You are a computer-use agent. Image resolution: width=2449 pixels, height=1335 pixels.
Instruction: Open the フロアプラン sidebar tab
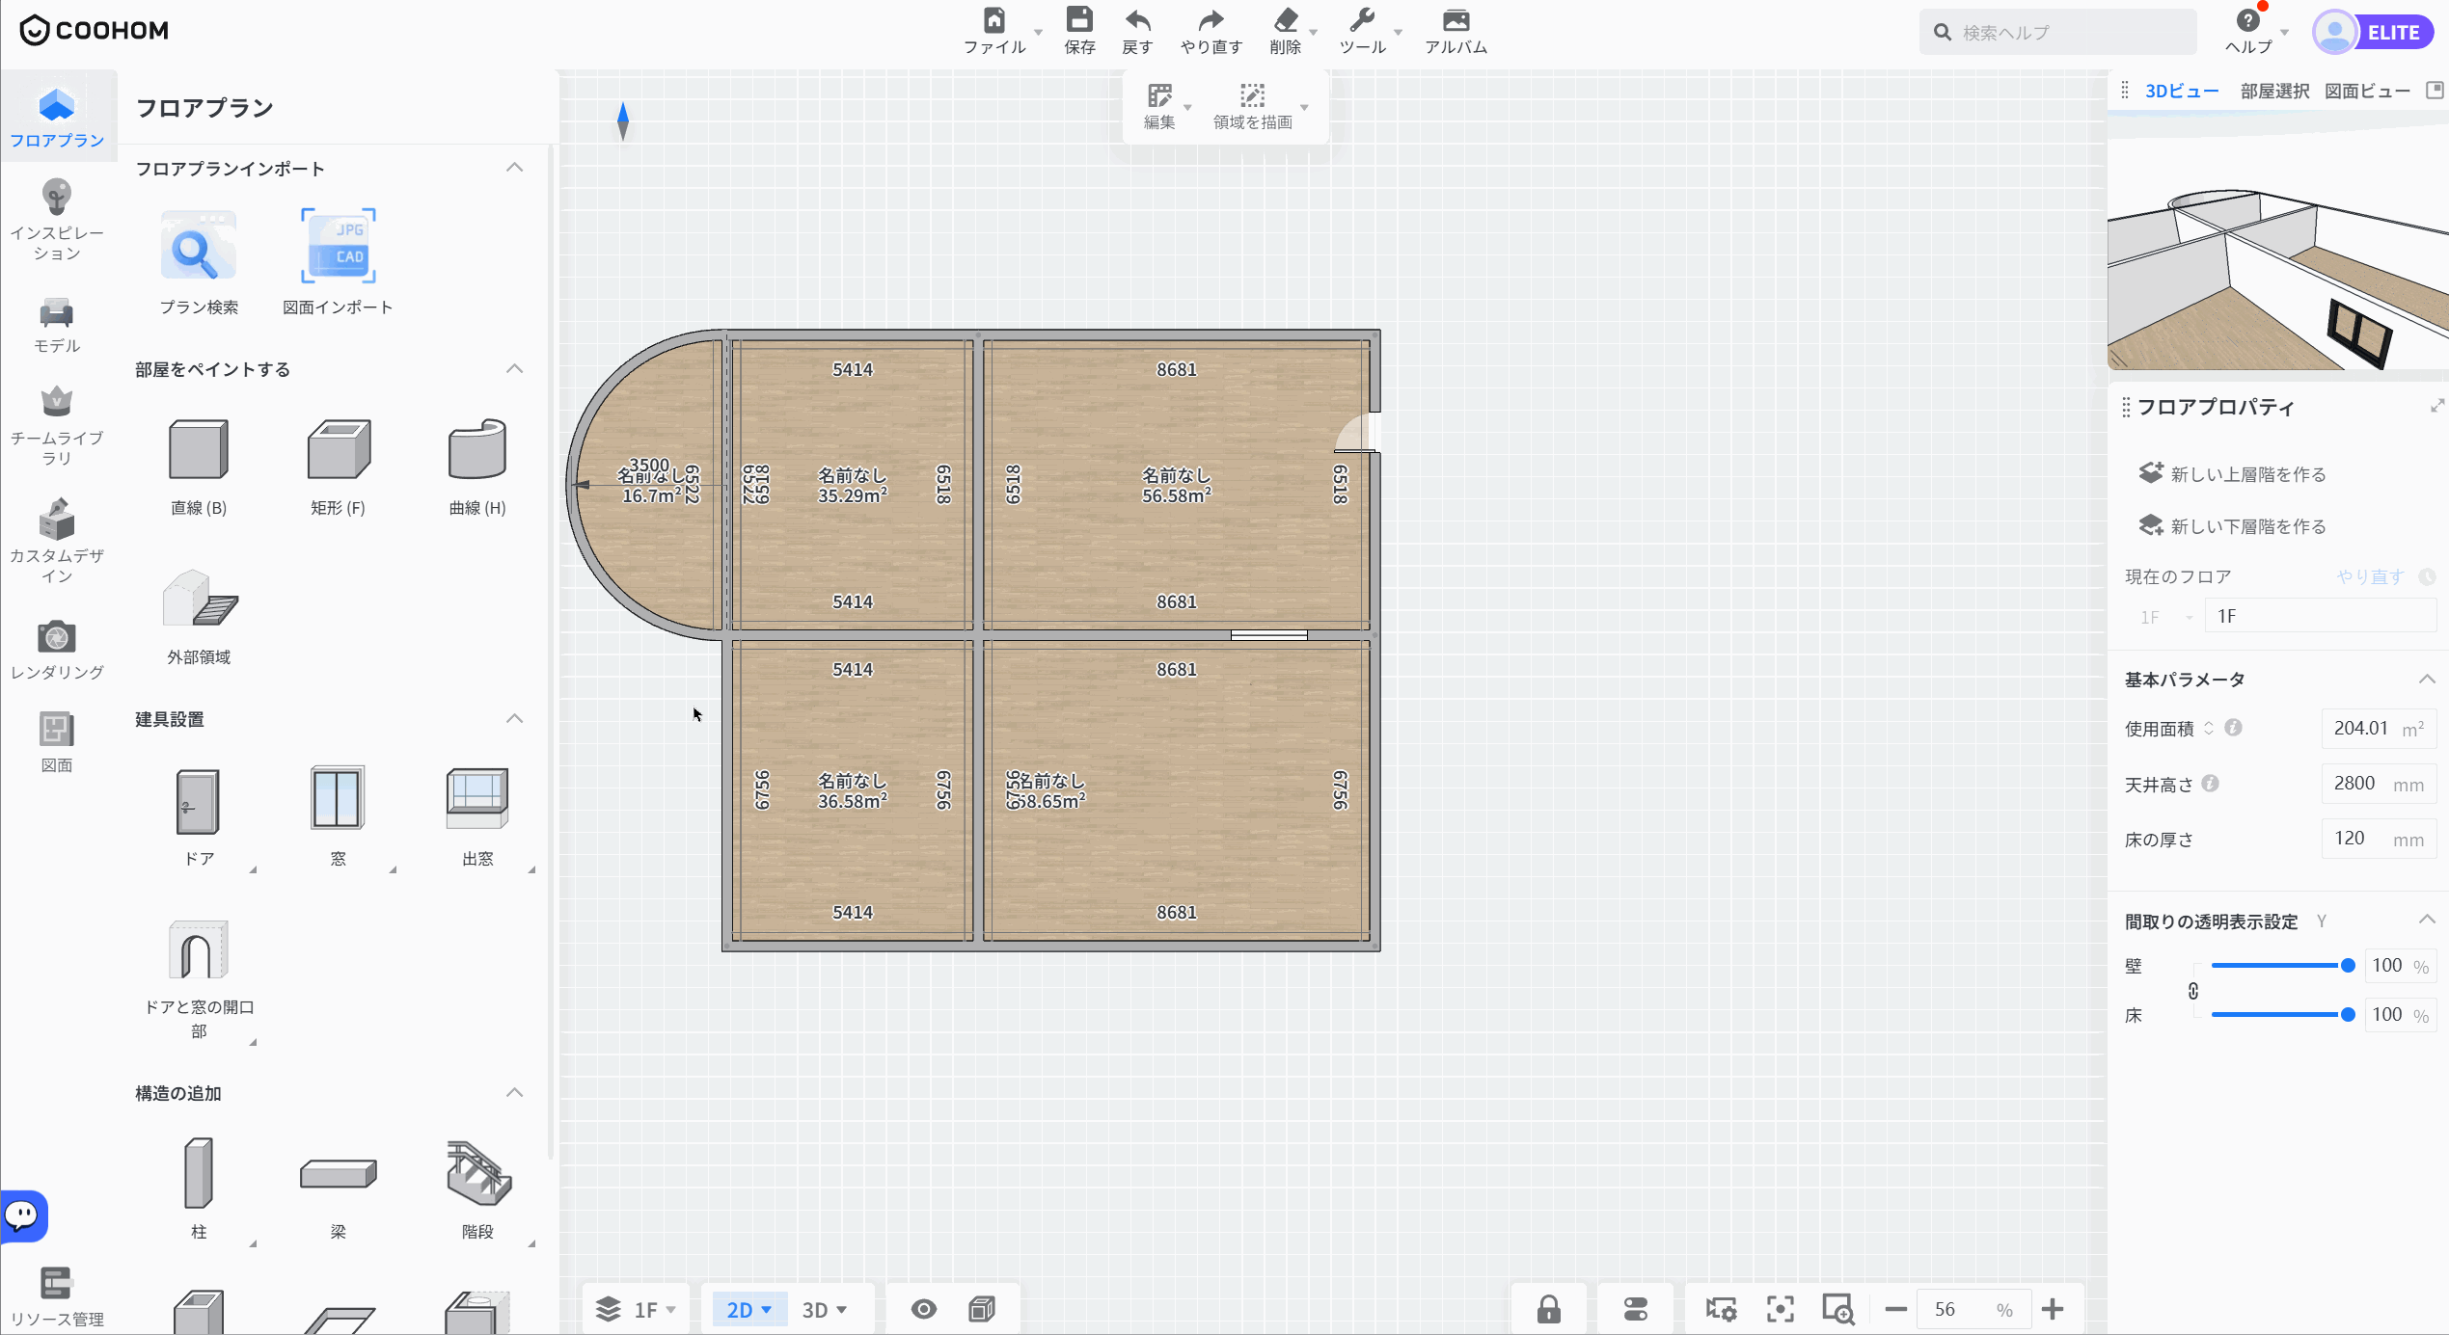(x=57, y=118)
